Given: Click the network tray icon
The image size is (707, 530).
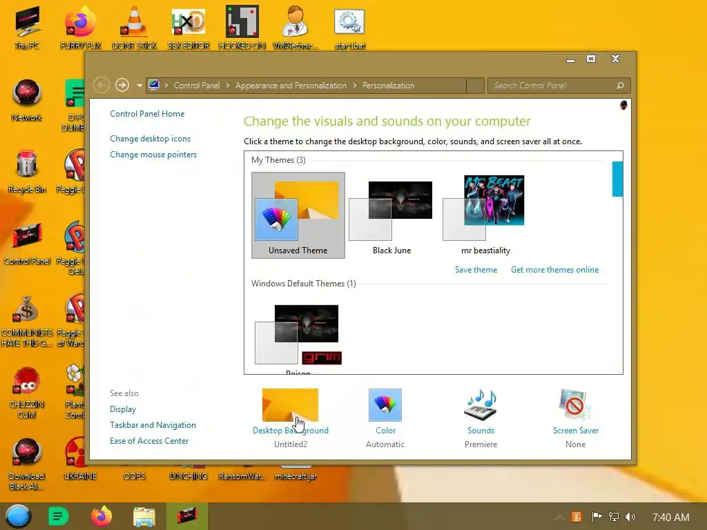Looking at the screenshot, I should [x=614, y=516].
